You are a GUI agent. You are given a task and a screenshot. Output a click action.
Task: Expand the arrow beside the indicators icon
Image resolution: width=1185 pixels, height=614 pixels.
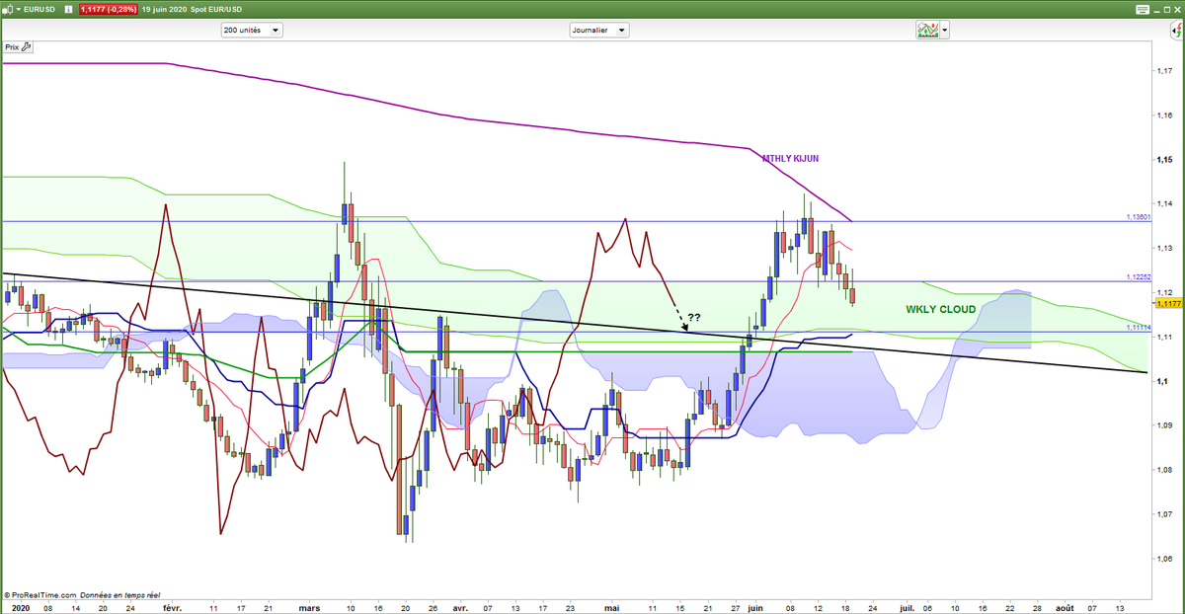pos(945,30)
